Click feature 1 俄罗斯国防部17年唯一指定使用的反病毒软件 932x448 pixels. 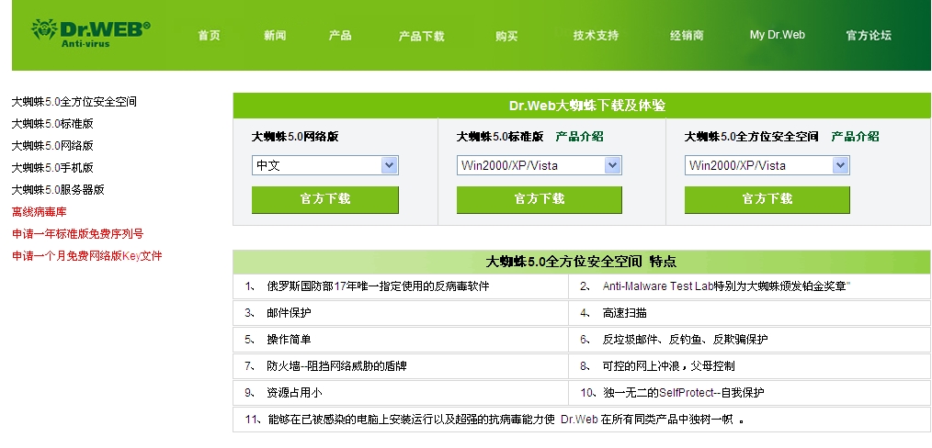tap(378, 286)
